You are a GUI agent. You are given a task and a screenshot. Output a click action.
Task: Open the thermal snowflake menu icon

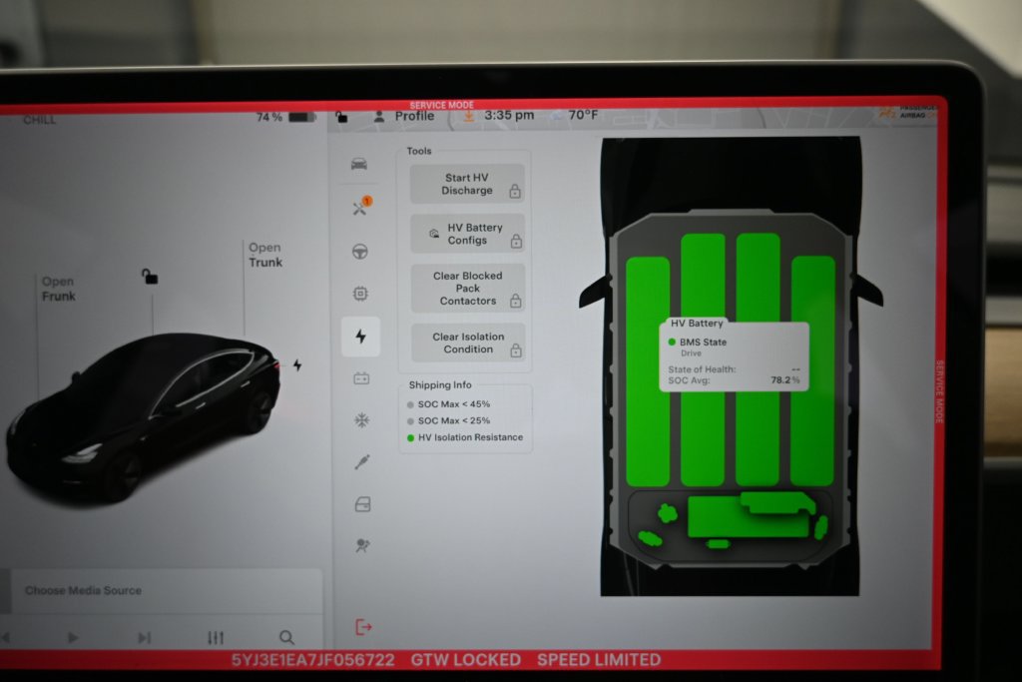tap(361, 420)
